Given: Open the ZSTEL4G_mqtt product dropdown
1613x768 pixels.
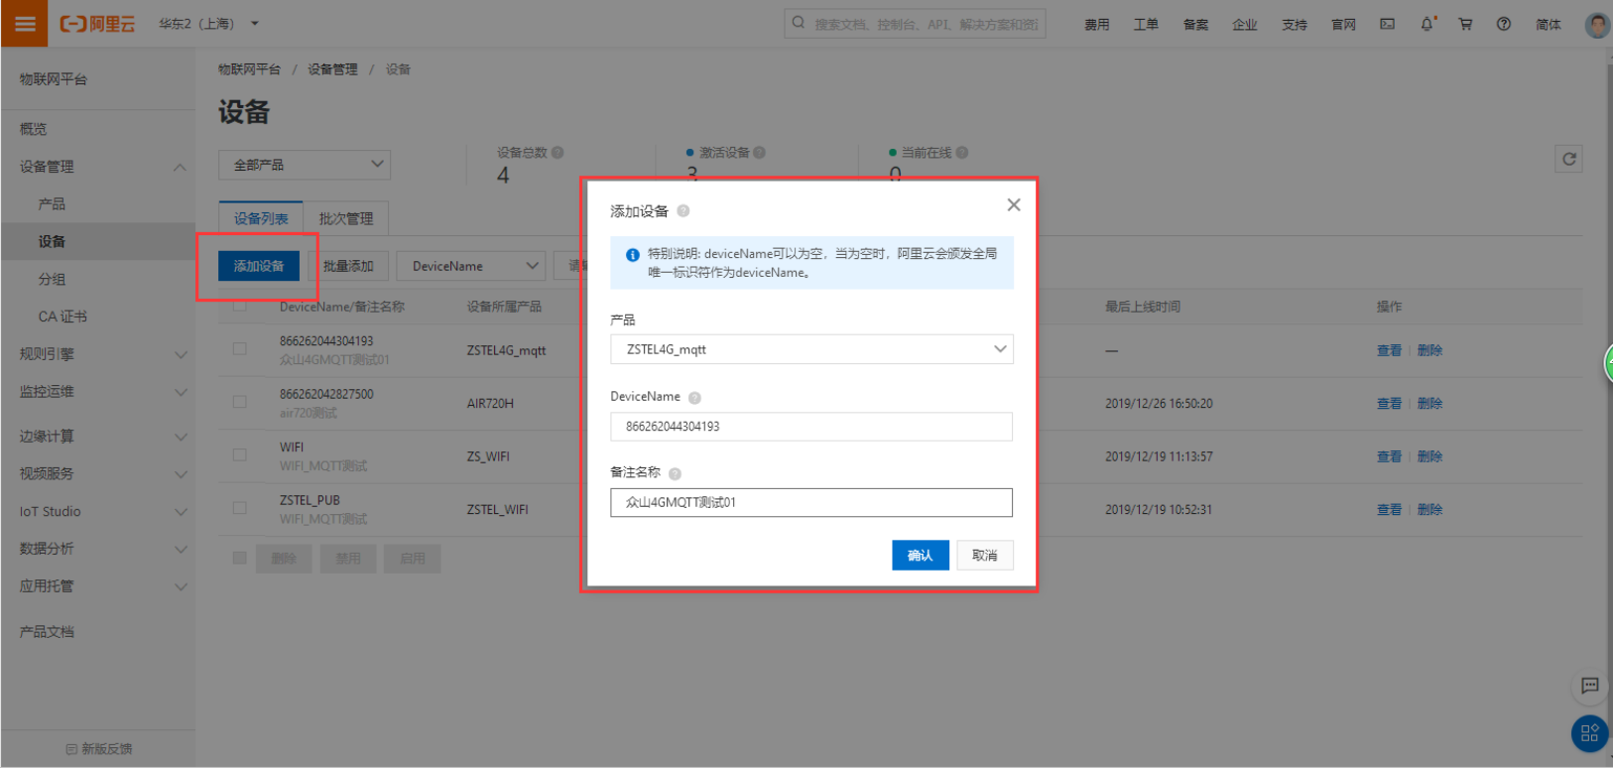Looking at the screenshot, I should (811, 349).
